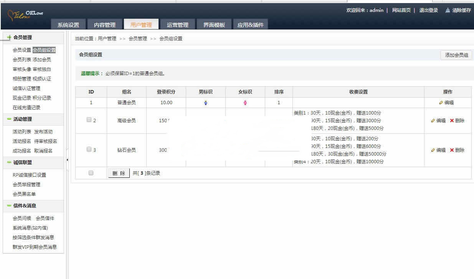Switch to the 运营管理 tab

177,25
